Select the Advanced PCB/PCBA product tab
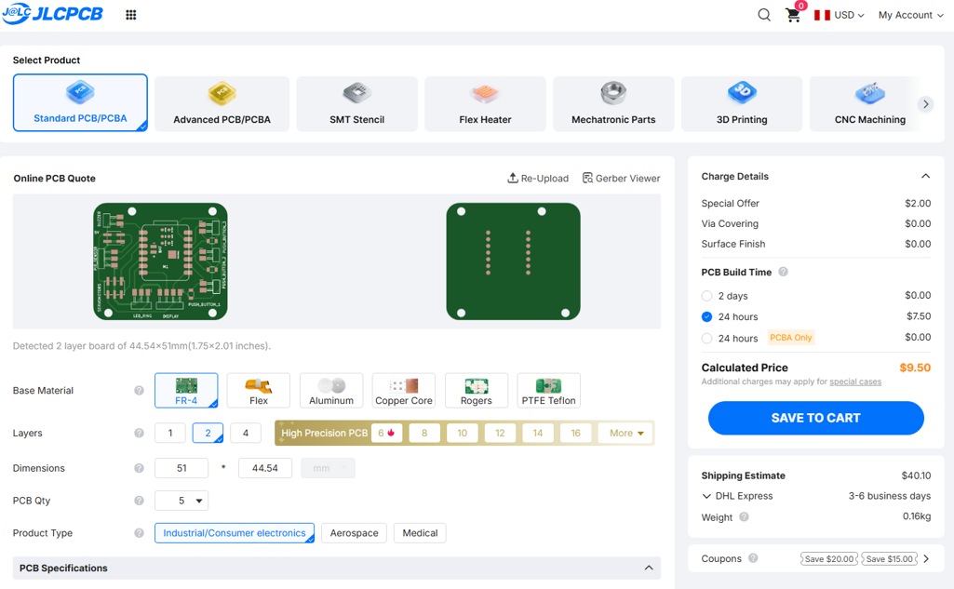This screenshot has height=589, width=954. [x=222, y=104]
